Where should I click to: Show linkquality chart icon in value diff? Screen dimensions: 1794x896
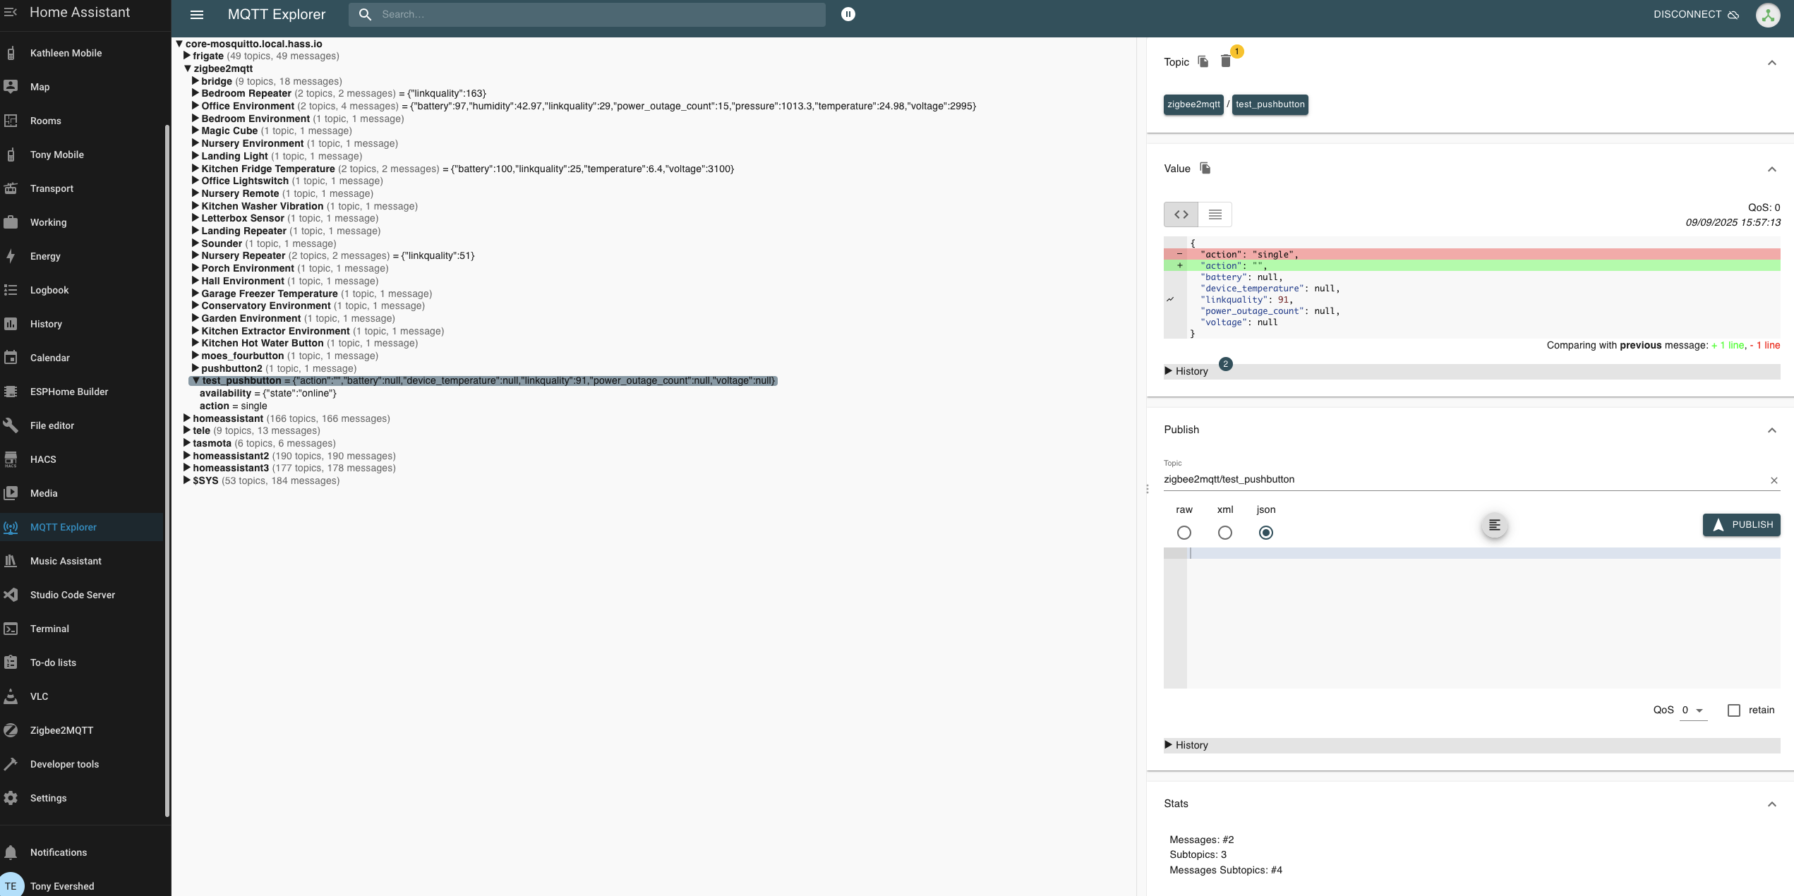click(1170, 300)
